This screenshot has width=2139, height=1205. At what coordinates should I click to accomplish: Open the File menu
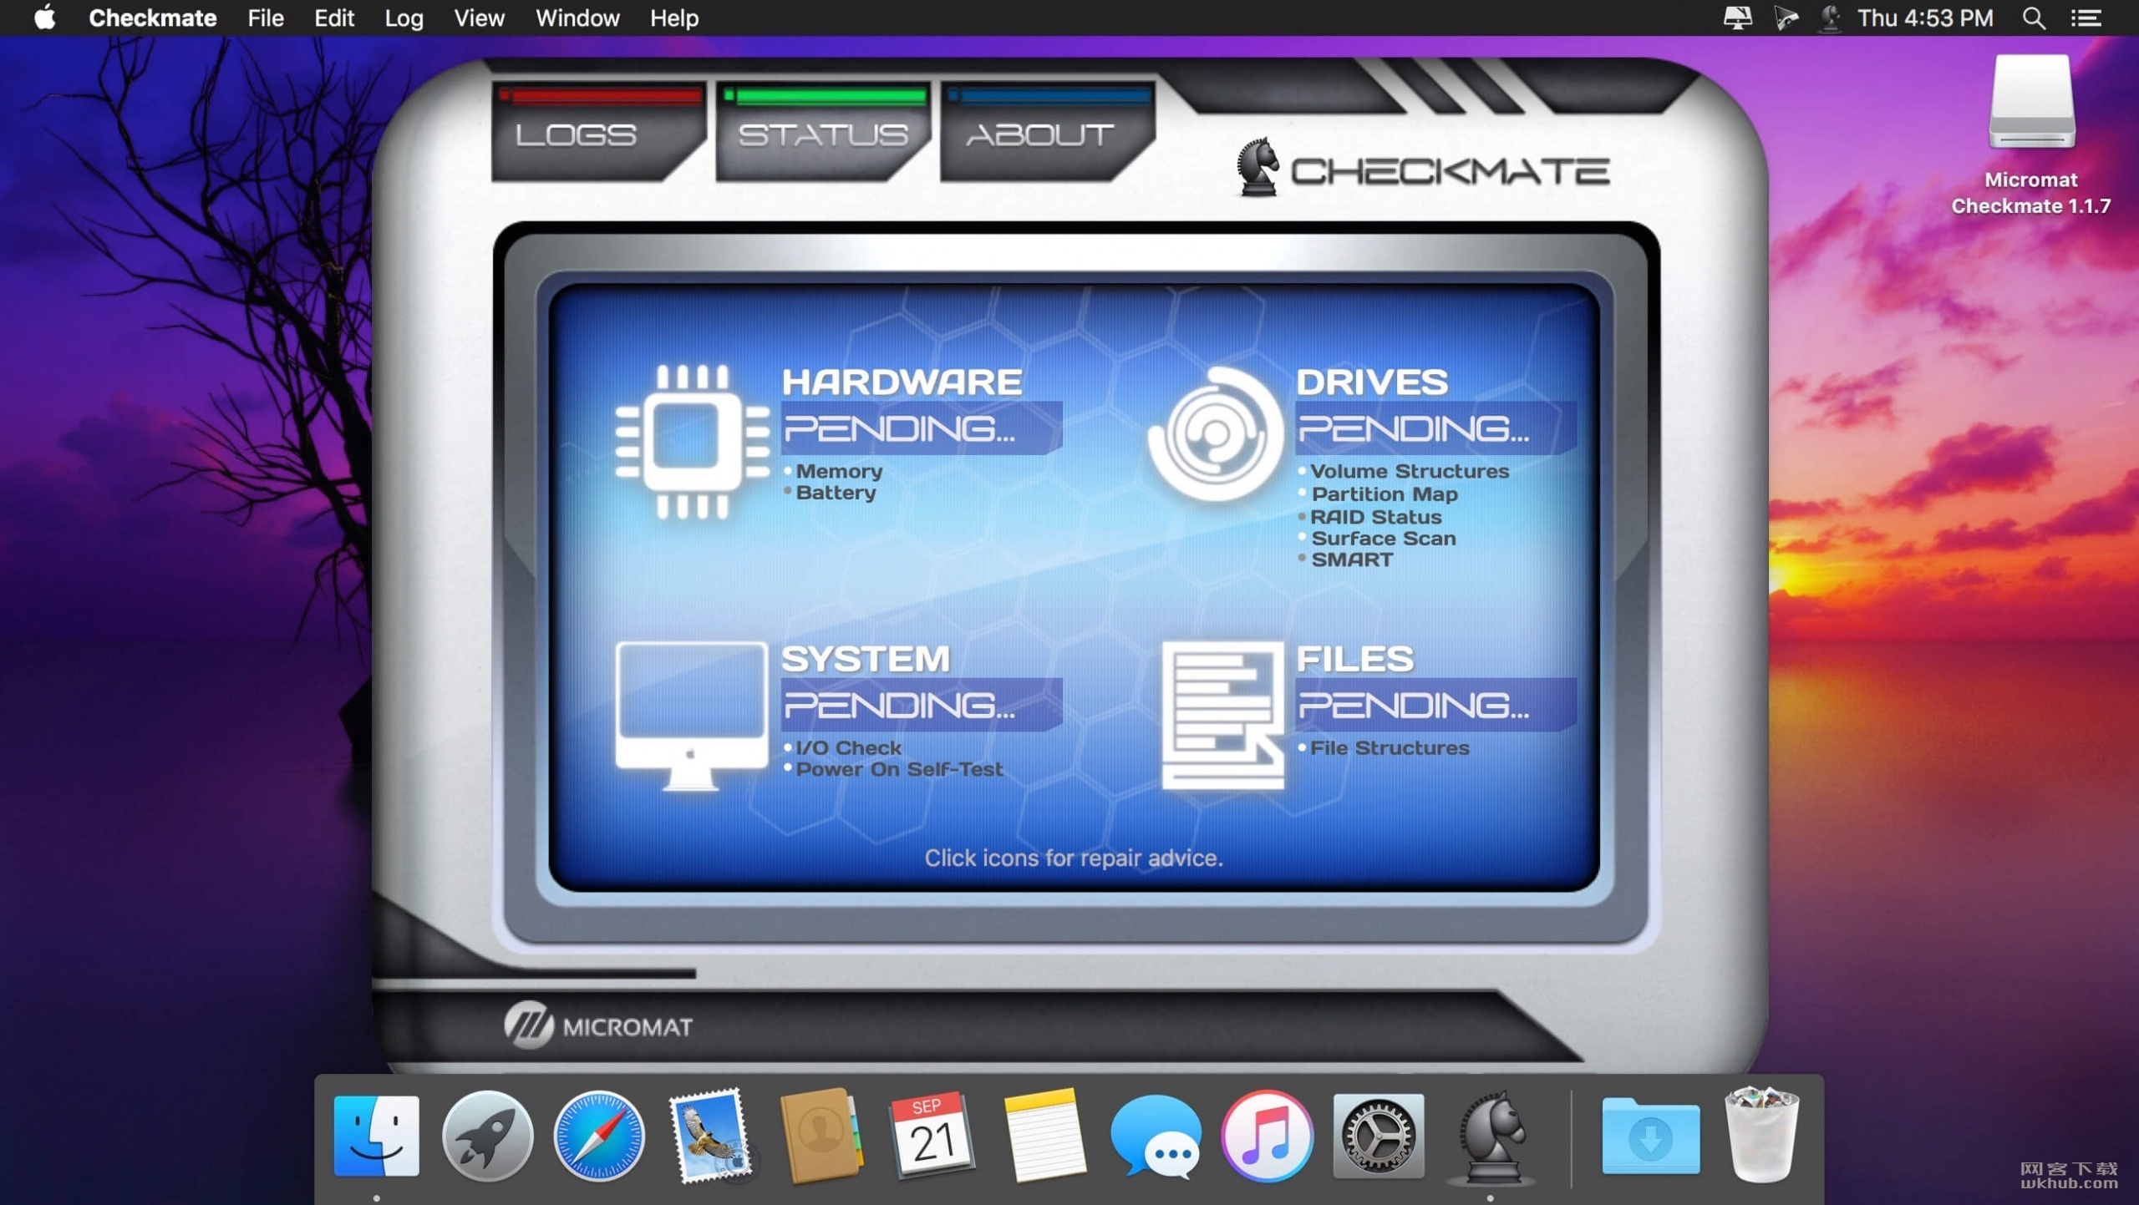tap(266, 18)
